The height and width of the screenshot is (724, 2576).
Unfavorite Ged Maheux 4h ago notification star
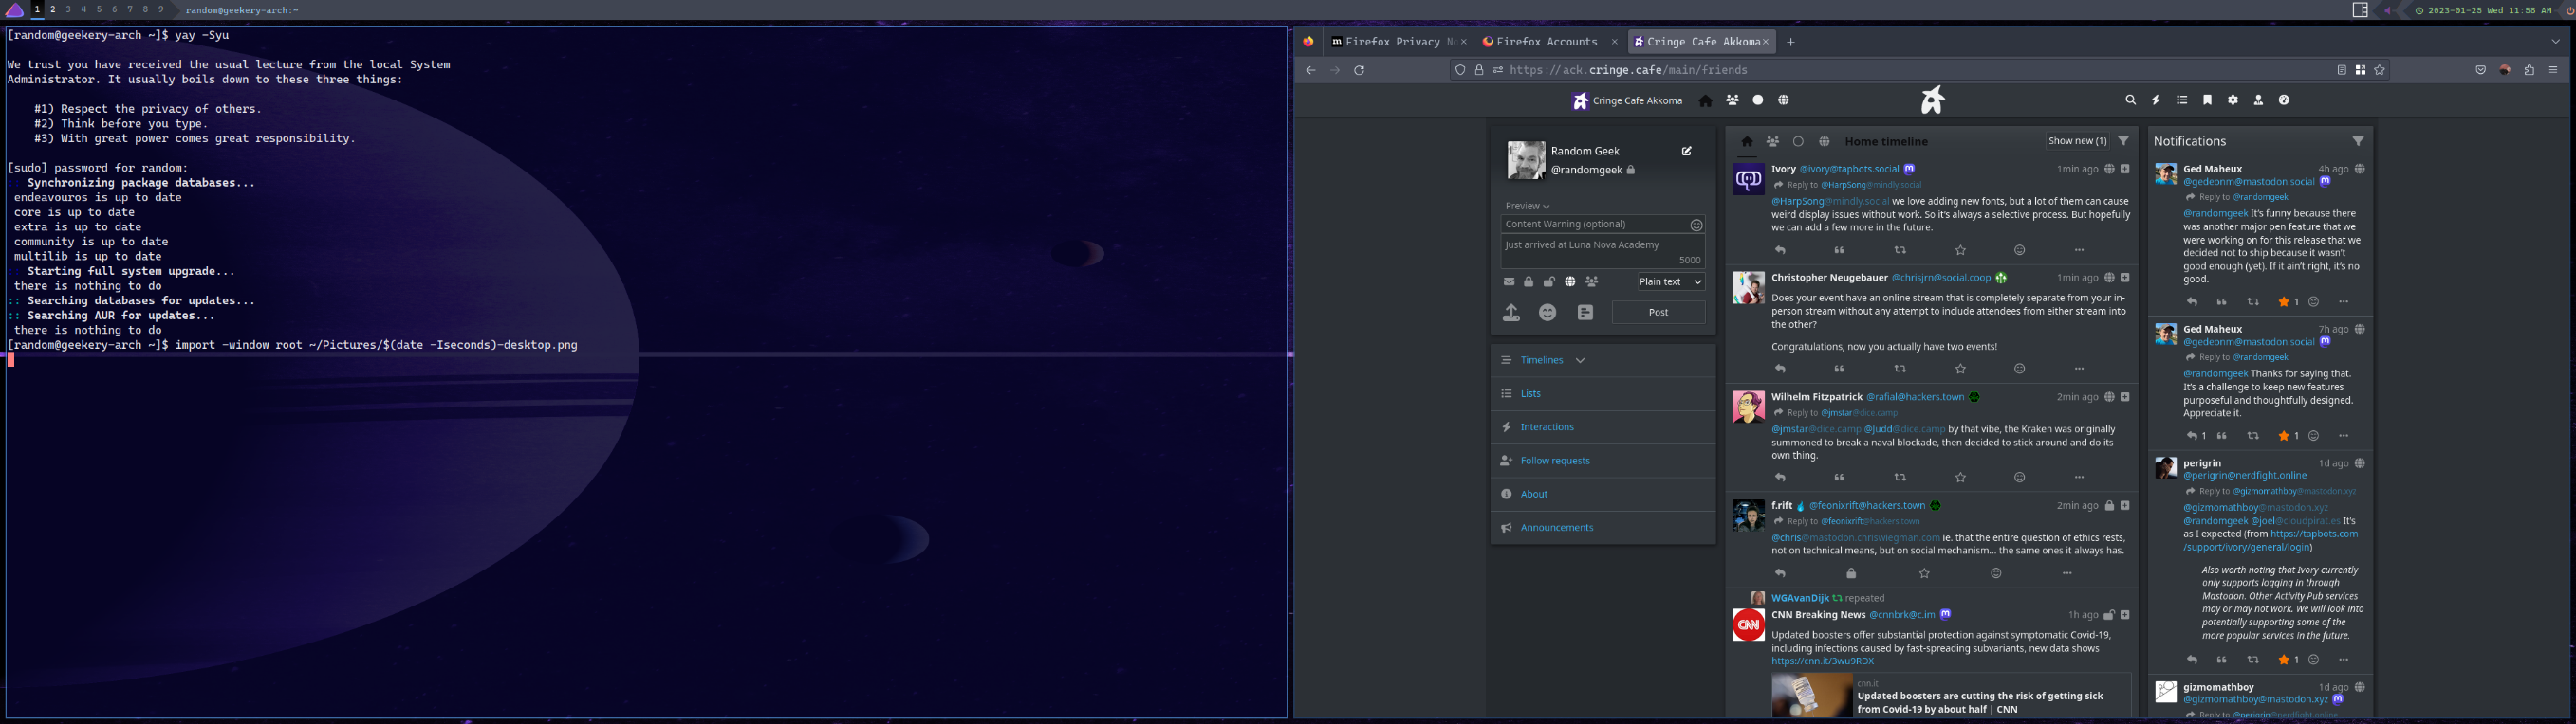(2284, 302)
